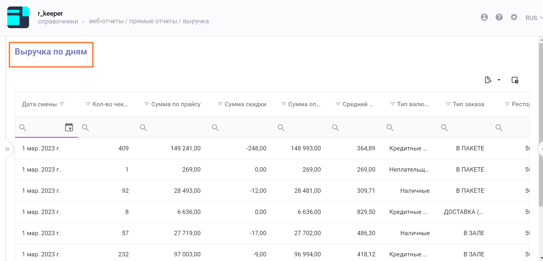543x261 pixels.
Task: Open the export options dropdown arrow
Action: [x=499, y=80]
